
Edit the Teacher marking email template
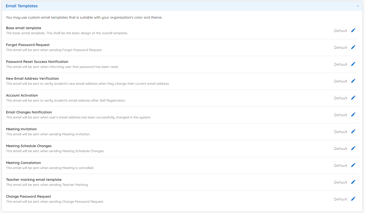click(353, 182)
